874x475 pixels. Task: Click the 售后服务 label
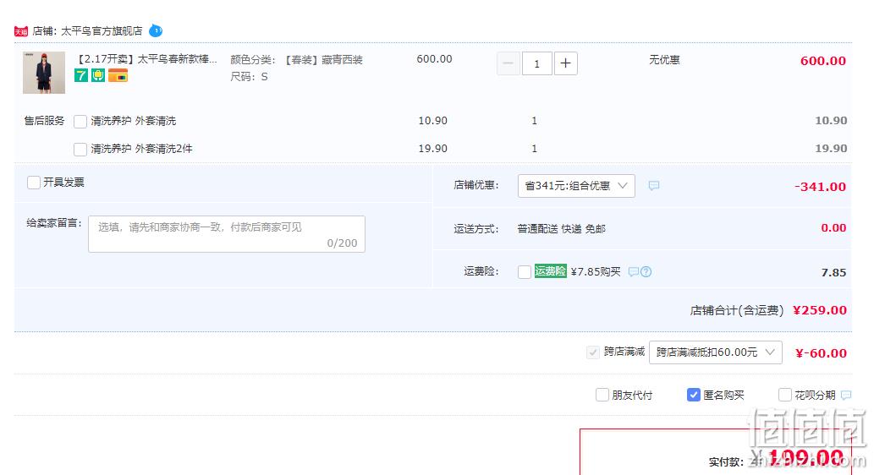(x=44, y=121)
